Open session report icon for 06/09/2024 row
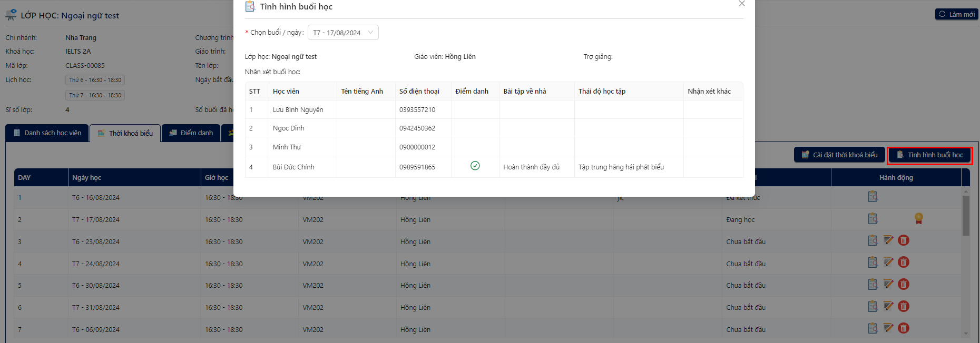The width and height of the screenshot is (980, 343). (x=873, y=328)
